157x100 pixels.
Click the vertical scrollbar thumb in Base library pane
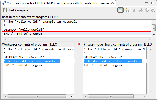154,28
